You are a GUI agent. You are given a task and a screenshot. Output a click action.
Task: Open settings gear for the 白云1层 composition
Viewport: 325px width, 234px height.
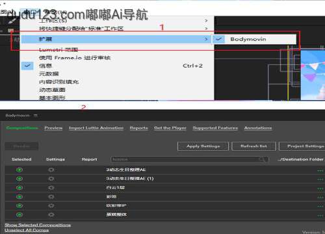[x=51, y=188]
